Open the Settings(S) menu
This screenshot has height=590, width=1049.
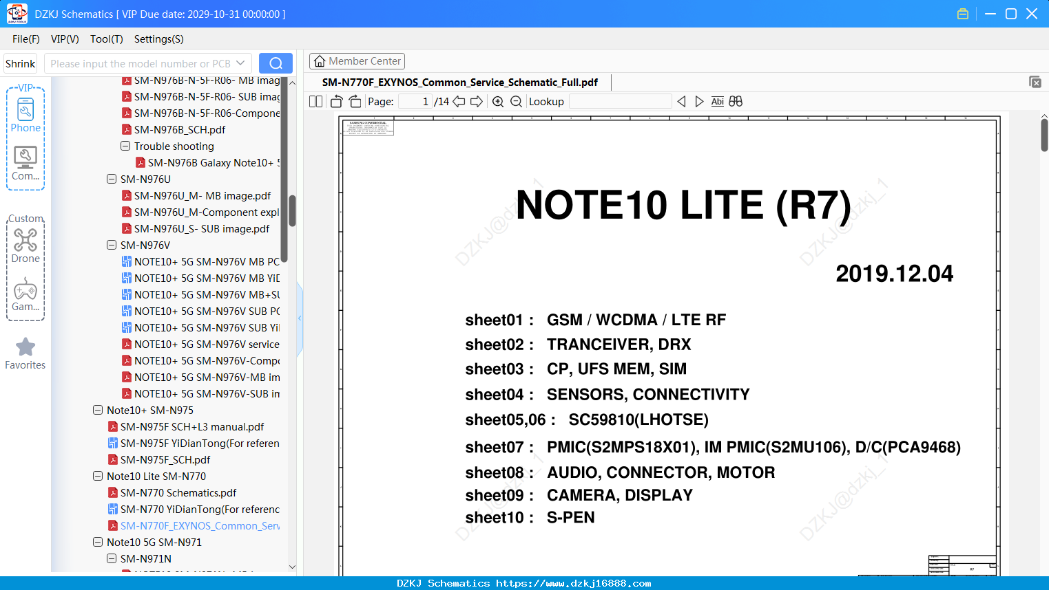pyautogui.click(x=159, y=39)
